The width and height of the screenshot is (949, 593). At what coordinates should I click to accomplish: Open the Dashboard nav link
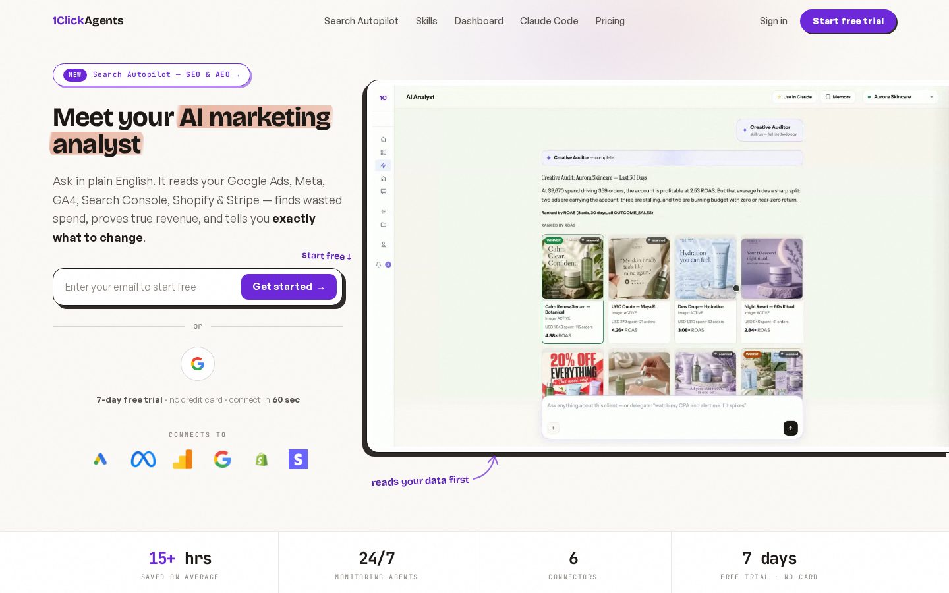click(x=478, y=21)
